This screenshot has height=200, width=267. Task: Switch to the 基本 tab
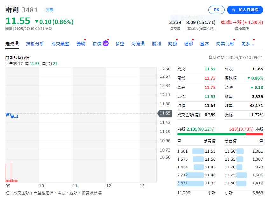point(205,44)
